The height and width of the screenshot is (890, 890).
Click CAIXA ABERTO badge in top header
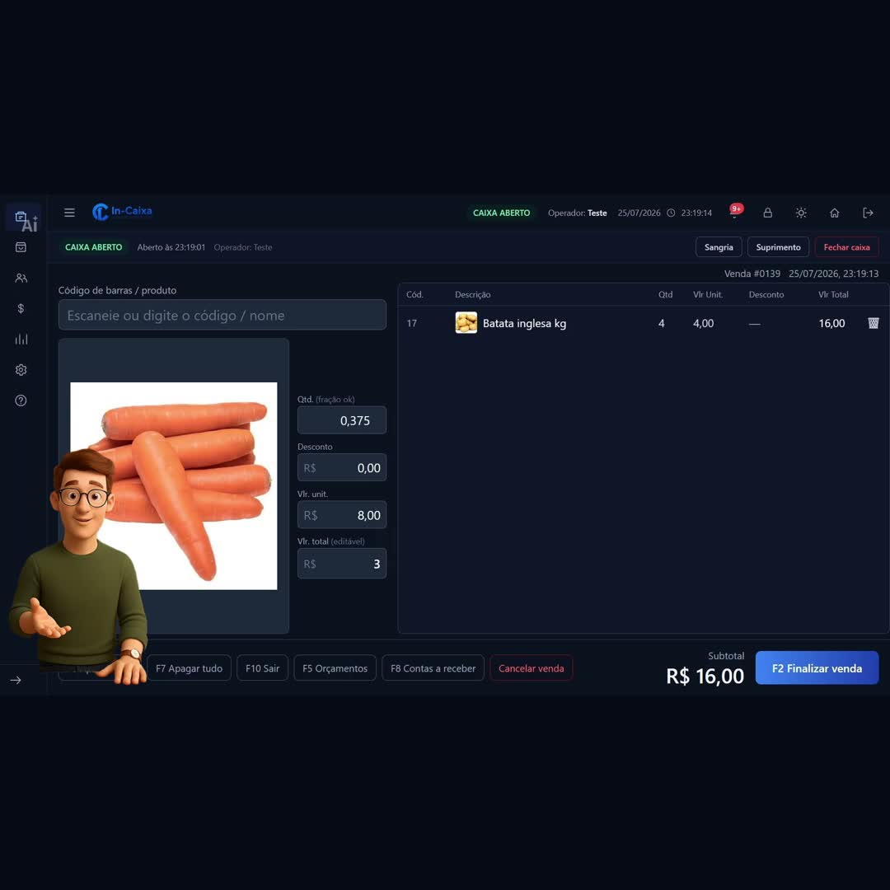pos(501,213)
